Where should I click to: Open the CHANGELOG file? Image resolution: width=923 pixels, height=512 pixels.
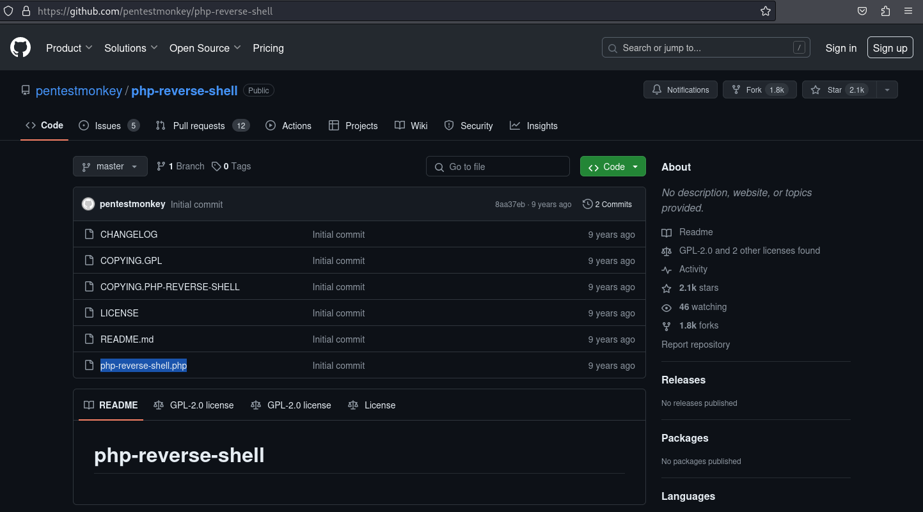click(129, 235)
